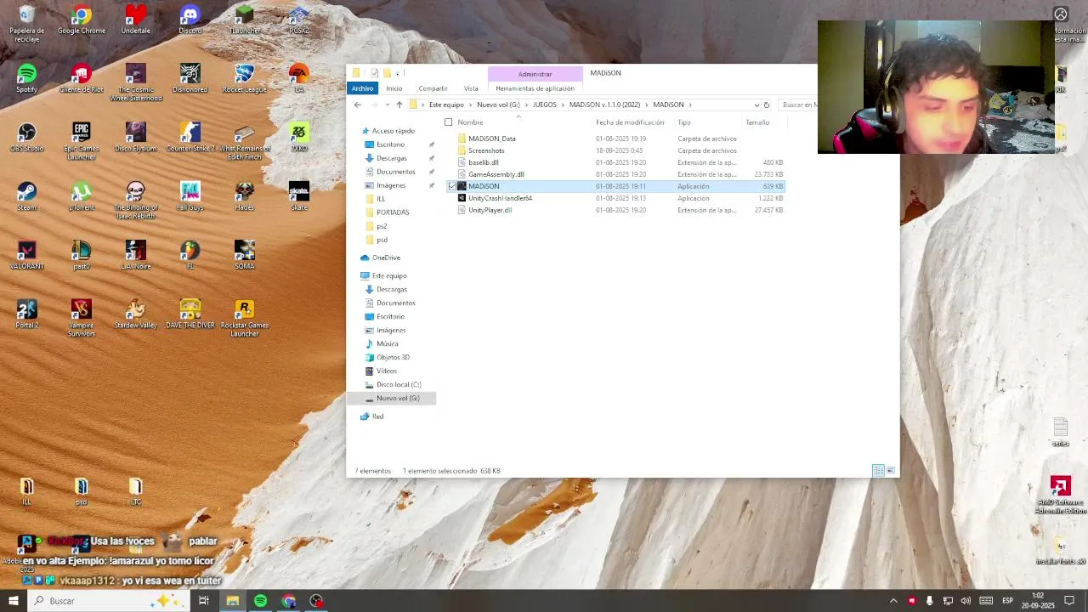Toggle the select-all checkbox beside Nombre

tap(449, 122)
